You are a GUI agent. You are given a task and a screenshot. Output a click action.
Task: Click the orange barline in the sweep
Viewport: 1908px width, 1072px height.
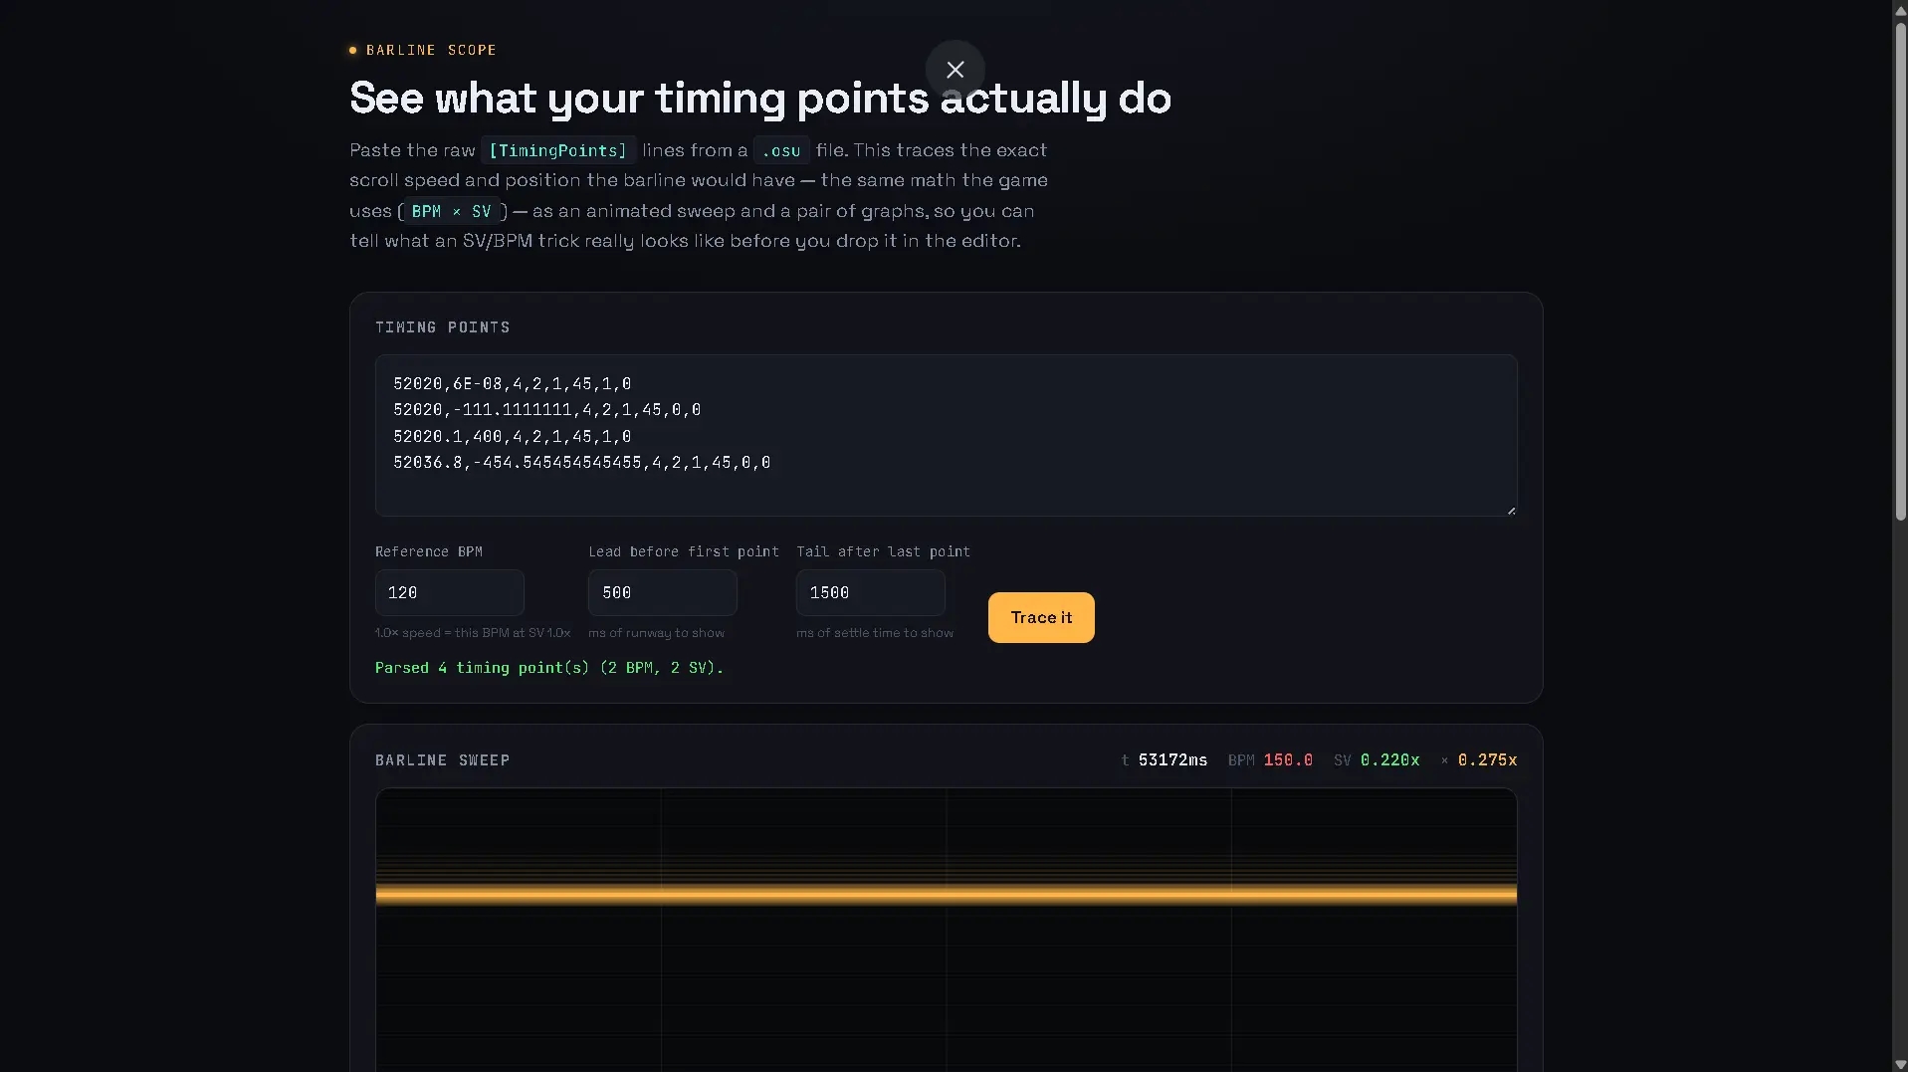(946, 895)
